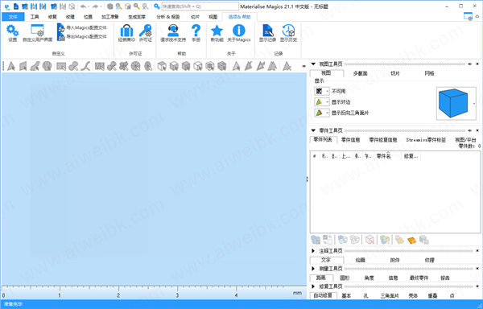This screenshot has height=309, width=483.
Task: Switch to the 位置 ribbon tab
Action: [x=88, y=17]
